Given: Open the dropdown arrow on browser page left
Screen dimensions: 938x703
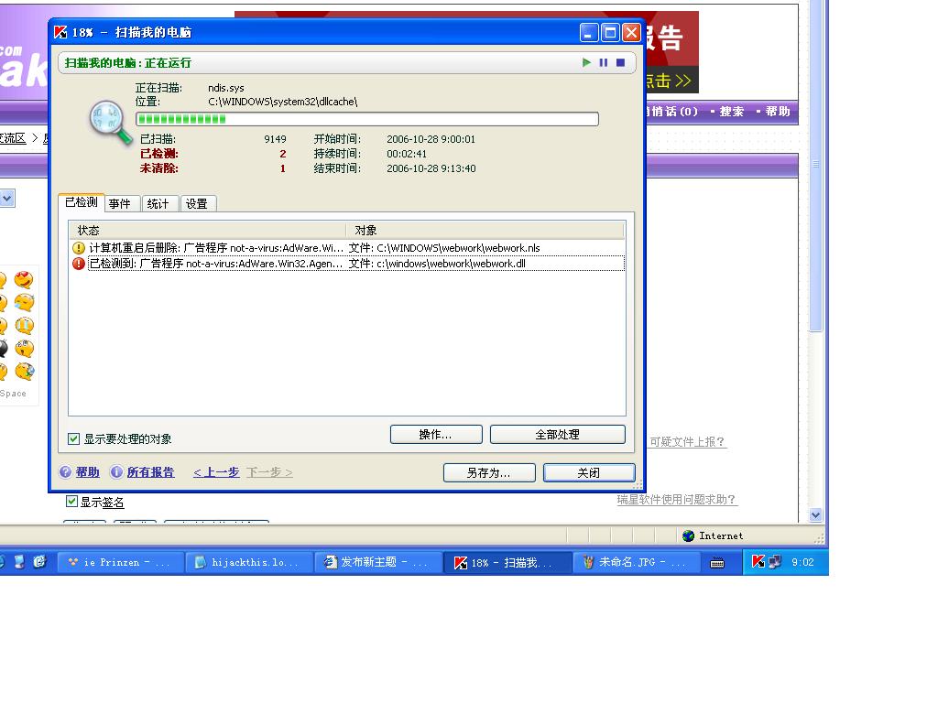Looking at the screenshot, I should click(x=6, y=198).
